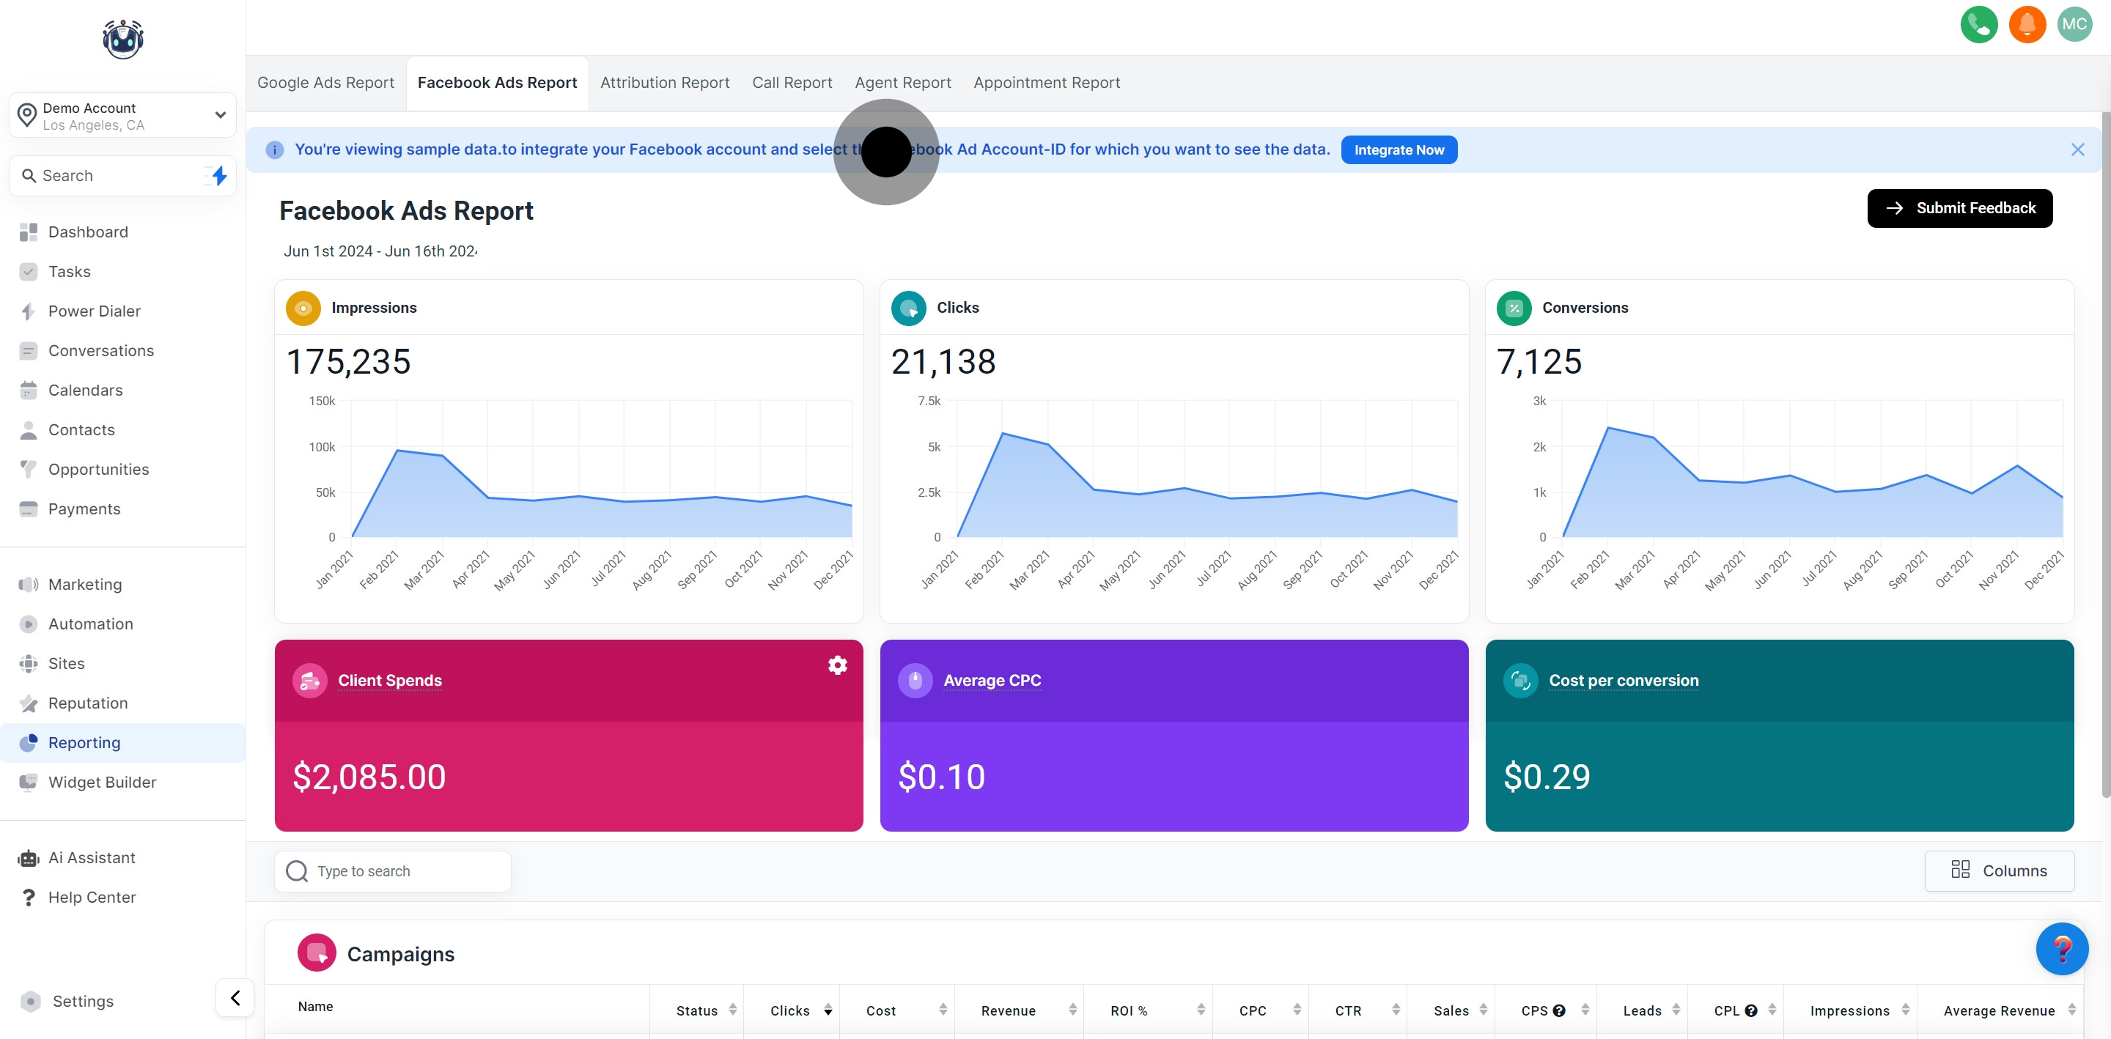Image resolution: width=2111 pixels, height=1039 pixels.
Task: Click the campaigns Type to search field
Action: pos(394,870)
